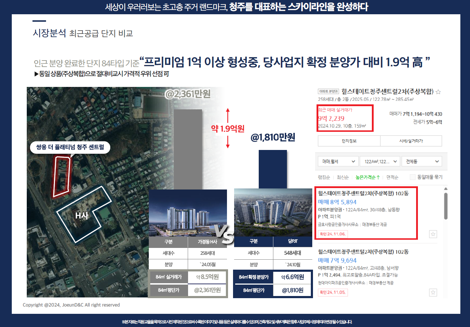Viewport: 470px width, 327px height.
Task: Click the 약 1.9억원 red difference label
Action: (x=228, y=129)
